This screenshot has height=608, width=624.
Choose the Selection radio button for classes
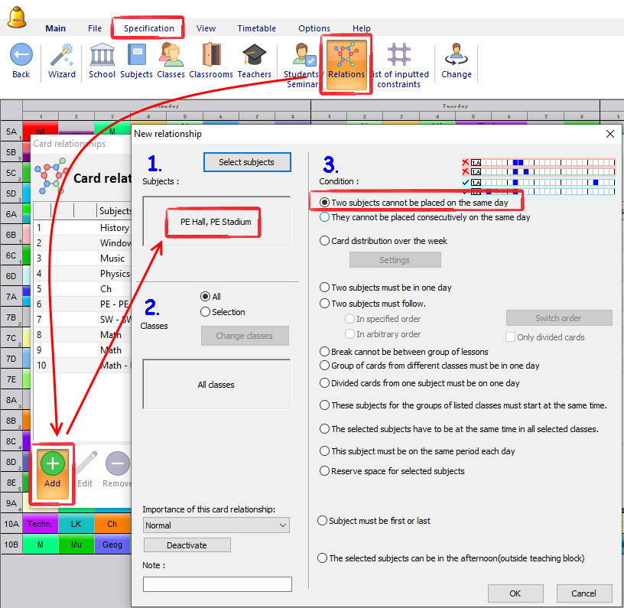[x=205, y=312]
